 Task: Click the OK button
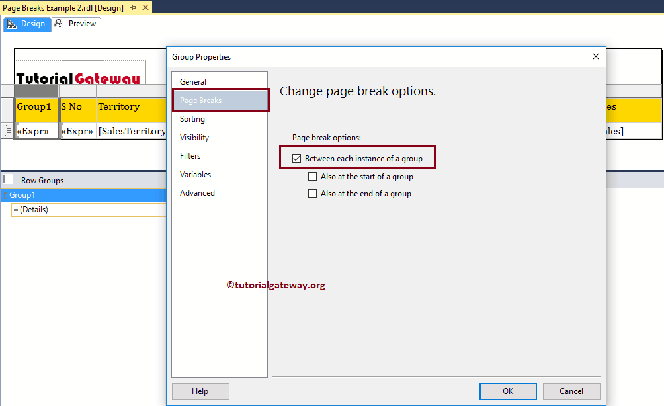pyautogui.click(x=507, y=391)
